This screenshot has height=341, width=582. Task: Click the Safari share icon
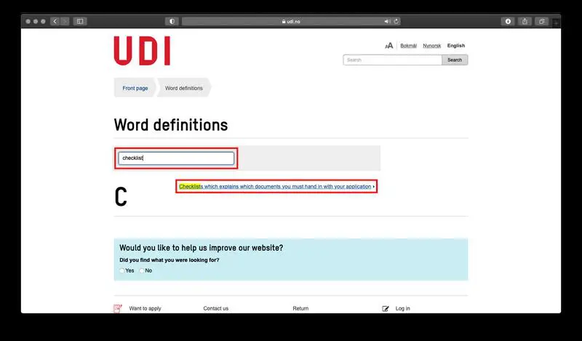(x=525, y=21)
